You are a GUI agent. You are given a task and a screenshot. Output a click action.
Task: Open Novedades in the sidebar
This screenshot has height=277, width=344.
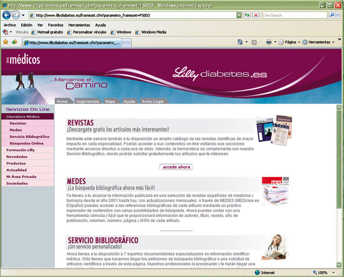pyautogui.click(x=27, y=157)
